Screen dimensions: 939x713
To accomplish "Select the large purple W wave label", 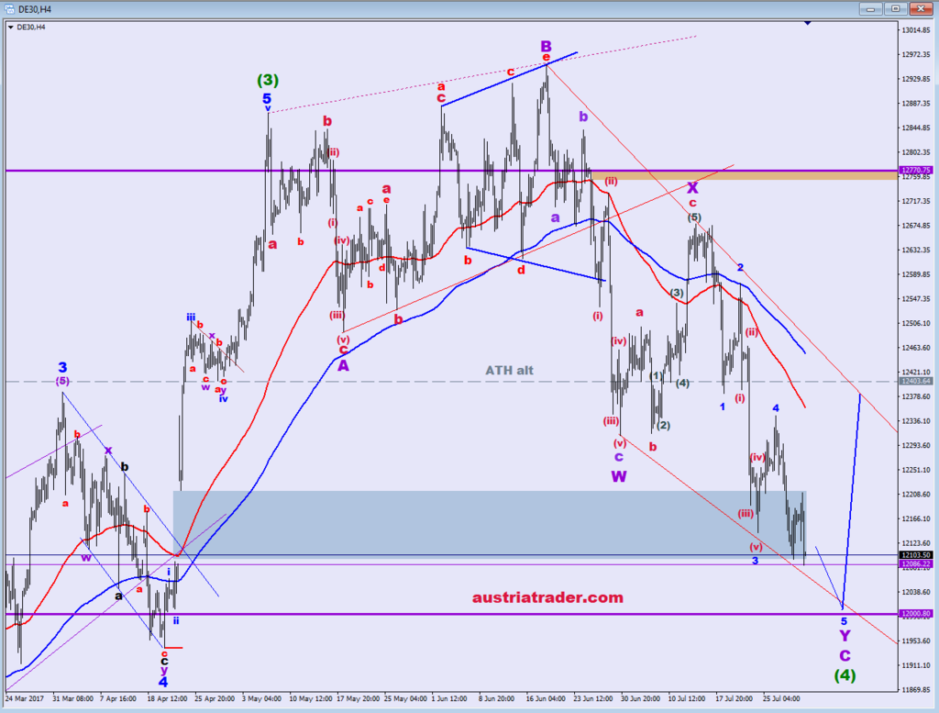I will click(x=619, y=476).
